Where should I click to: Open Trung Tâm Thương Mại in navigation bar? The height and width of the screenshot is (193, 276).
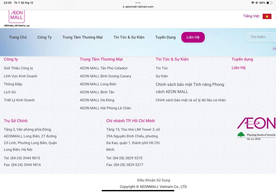(82, 37)
